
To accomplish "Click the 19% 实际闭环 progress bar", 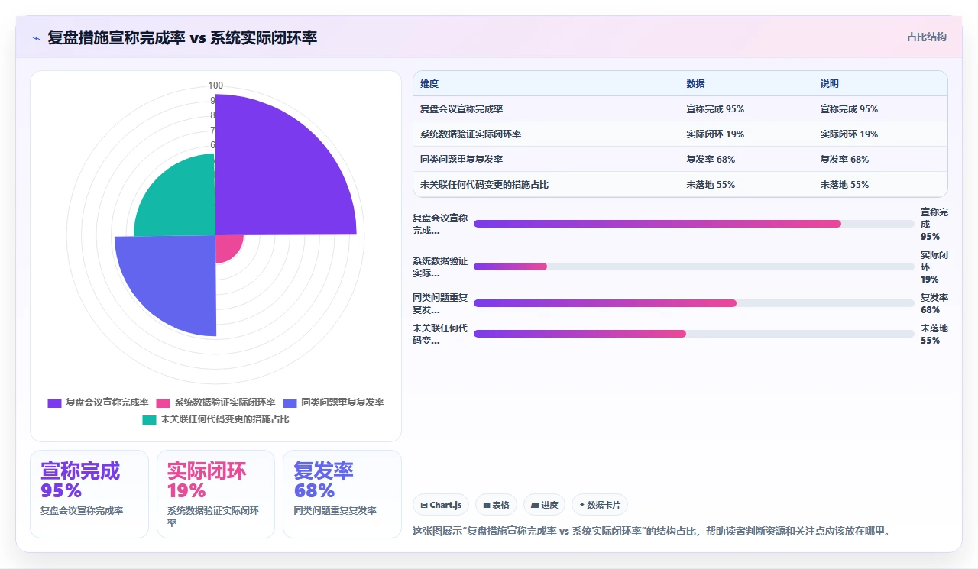I will point(694,267).
